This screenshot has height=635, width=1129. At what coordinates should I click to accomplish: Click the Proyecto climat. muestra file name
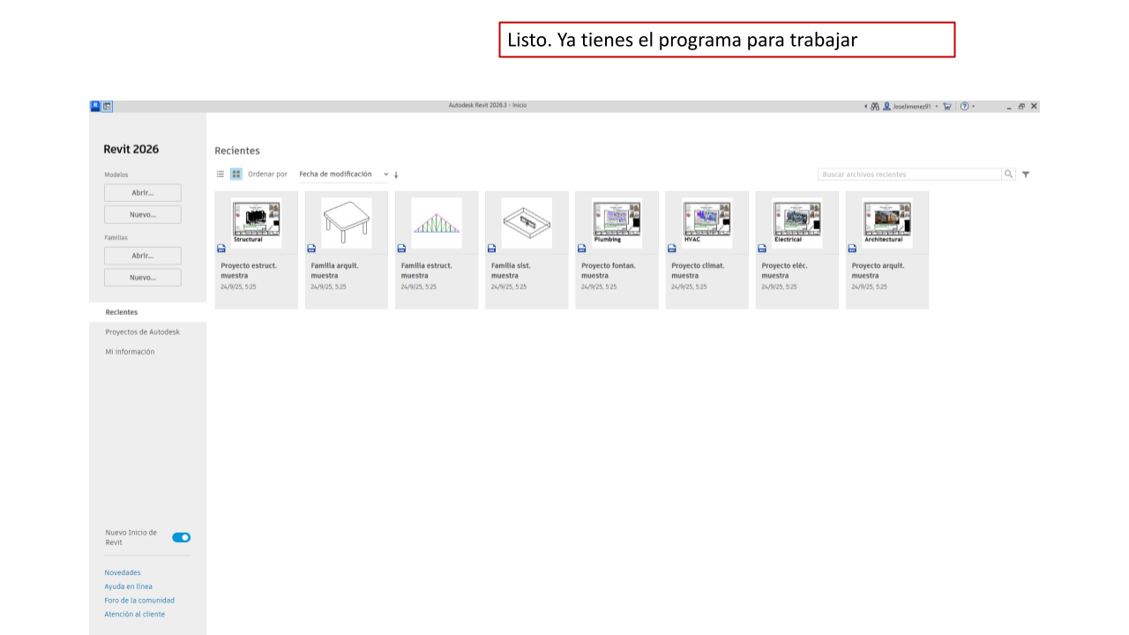click(x=698, y=271)
